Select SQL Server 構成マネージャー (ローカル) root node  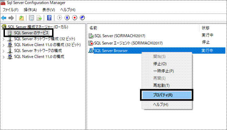pos(38,27)
